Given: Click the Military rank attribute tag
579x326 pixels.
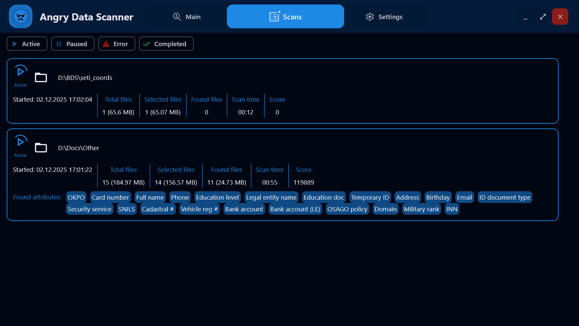Looking at the screenshot, I should (421, 209).
